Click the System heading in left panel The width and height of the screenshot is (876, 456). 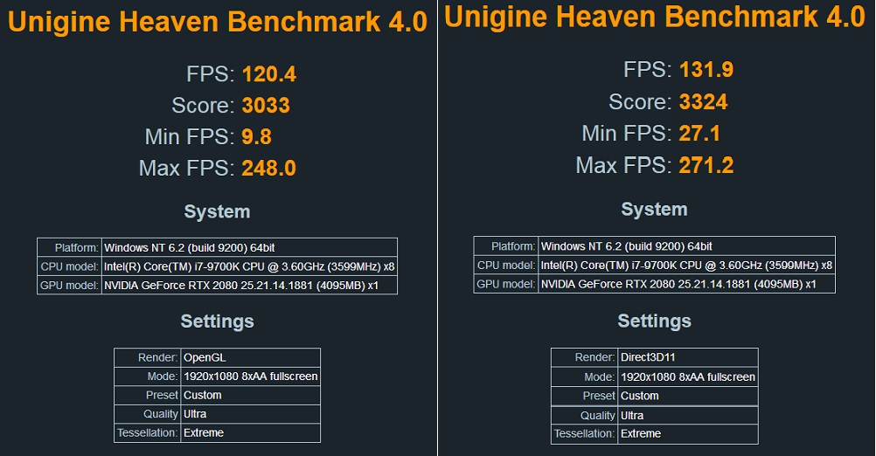[x=217, y=211]
